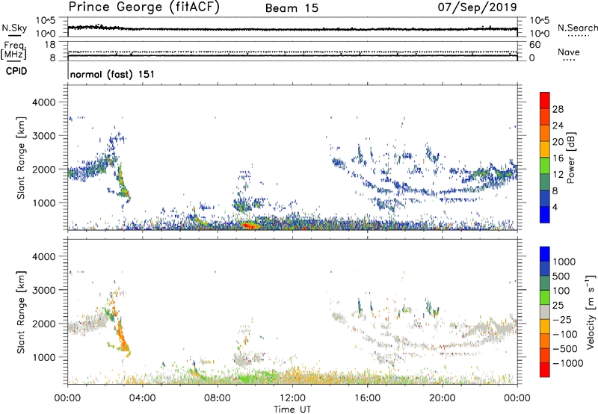
Task: Click the '16' value on Power colorbar
Action: [x=558, y=158]
